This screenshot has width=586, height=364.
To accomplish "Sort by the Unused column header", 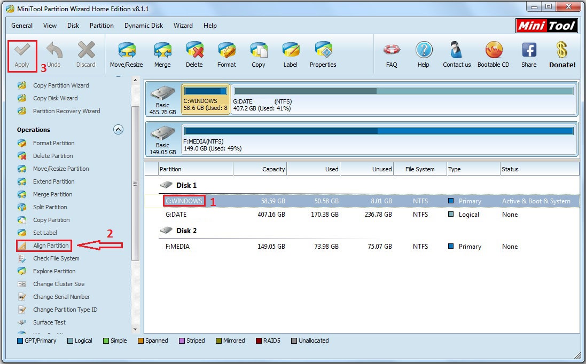I will 367,169.
